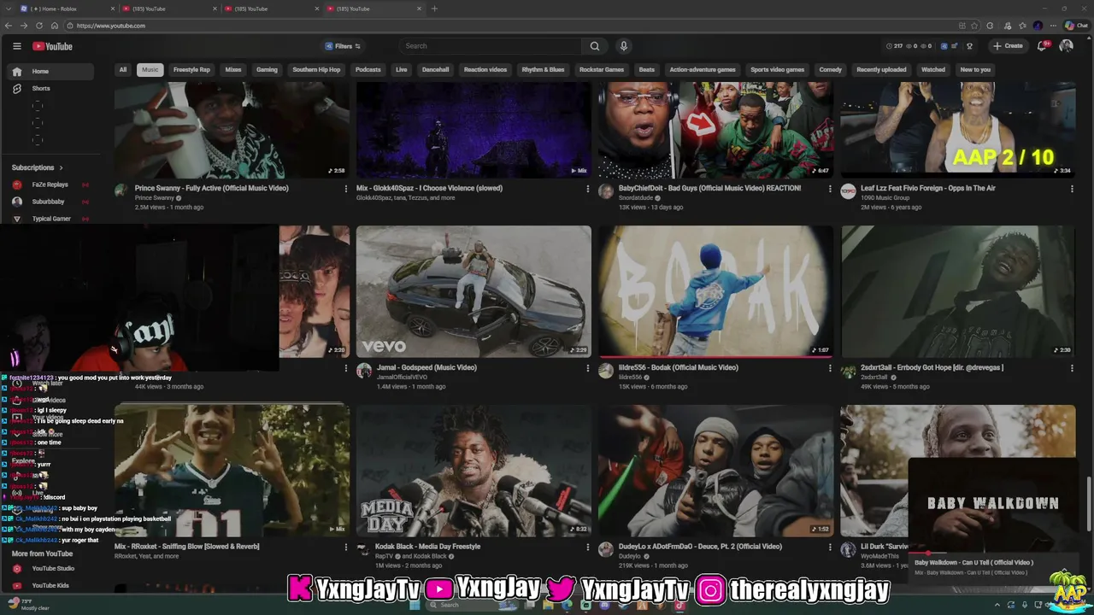Open title Kodak Black - Media Day Freestyle
Viewport: 1094px width, 615px height.
pyautogui.click(x=427, y=547)
